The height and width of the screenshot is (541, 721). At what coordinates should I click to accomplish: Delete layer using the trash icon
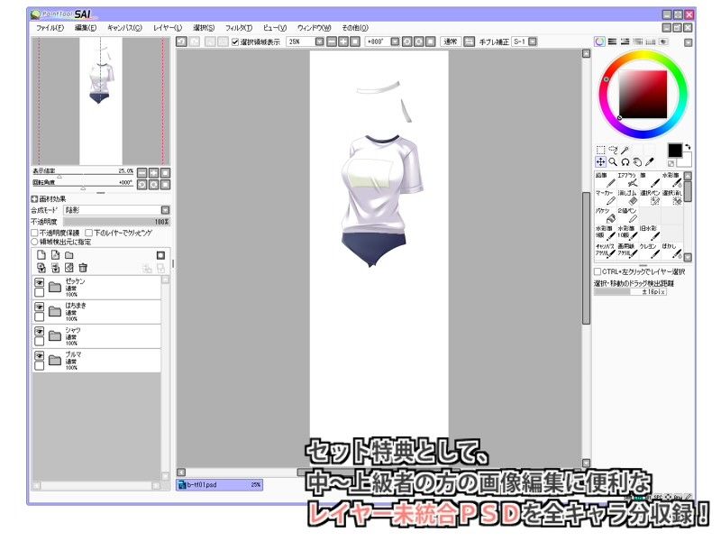[x=83, y=268]
